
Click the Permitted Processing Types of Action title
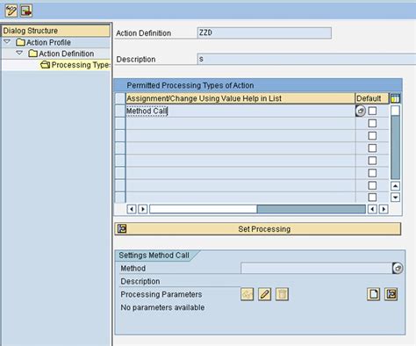point(190,85)
